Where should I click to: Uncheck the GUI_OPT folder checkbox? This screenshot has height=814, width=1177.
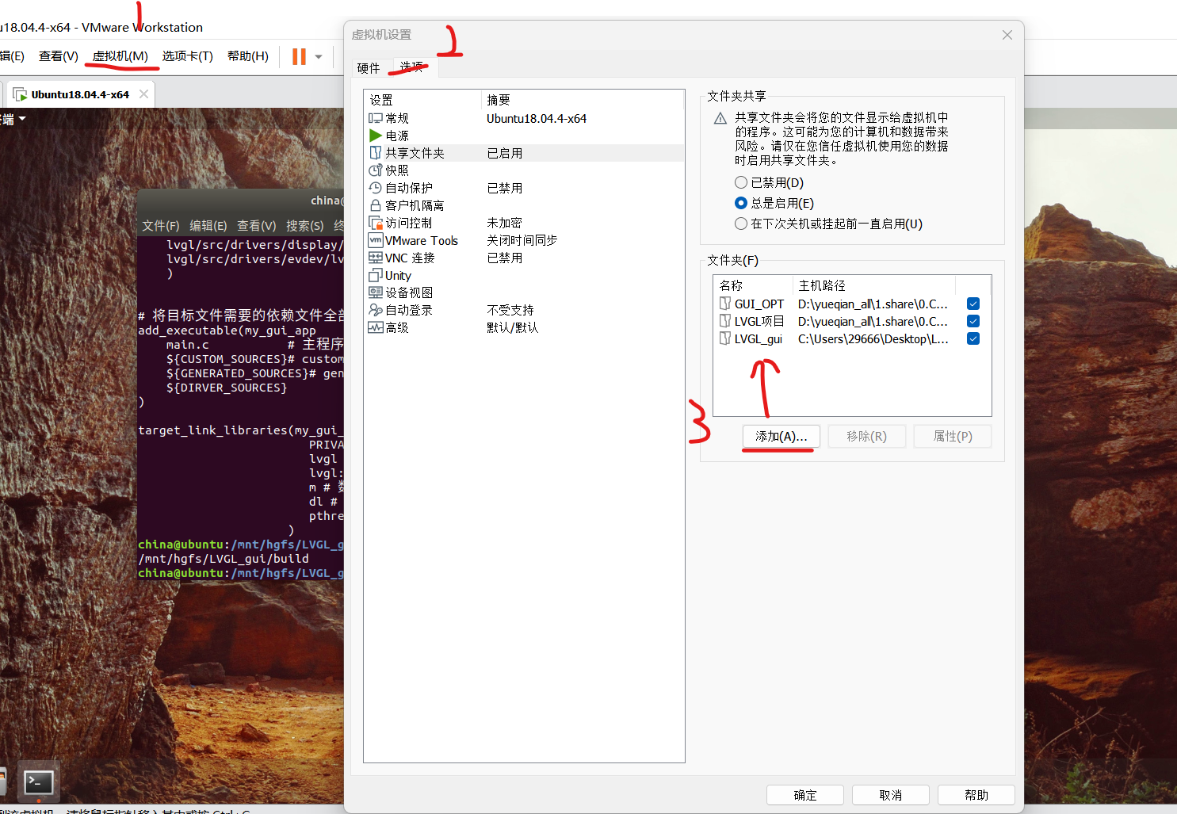tap(973, 304)
